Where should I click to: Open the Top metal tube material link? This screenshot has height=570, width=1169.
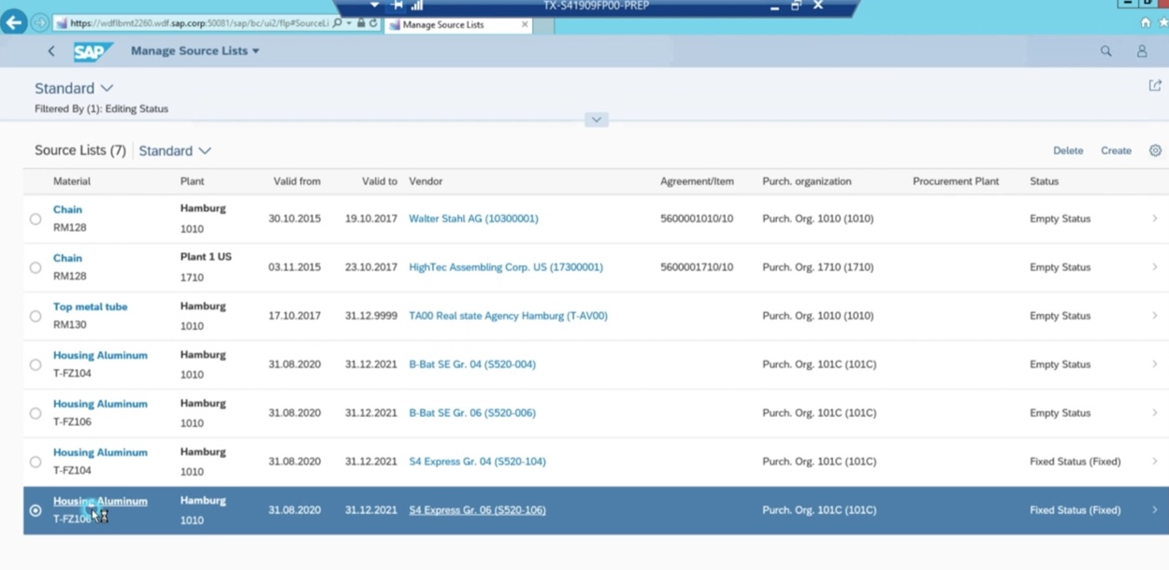[x=90, y=306]
